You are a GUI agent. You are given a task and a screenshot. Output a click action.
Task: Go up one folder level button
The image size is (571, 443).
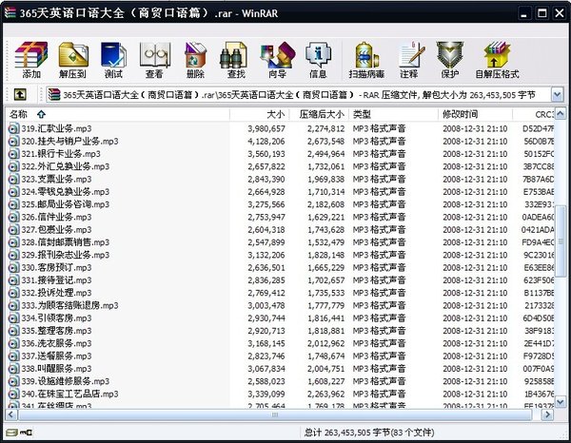pos(20,95)
